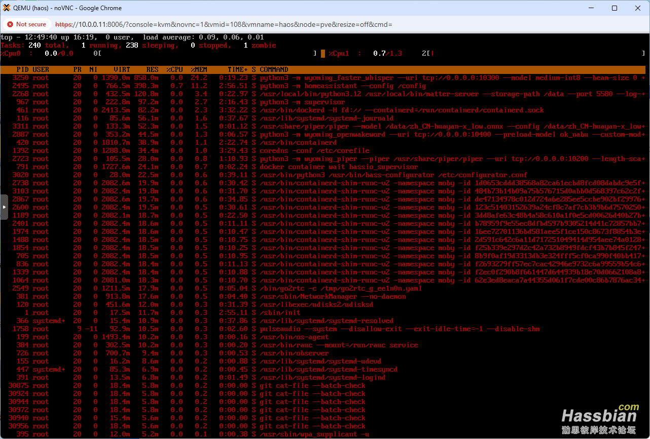Click the Not secure warning icon
The width and height of the screenshot is (650, 439).
(10, 24)
